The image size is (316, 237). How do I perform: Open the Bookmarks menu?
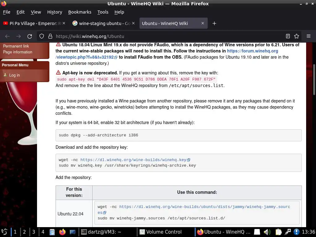point(80,12)
